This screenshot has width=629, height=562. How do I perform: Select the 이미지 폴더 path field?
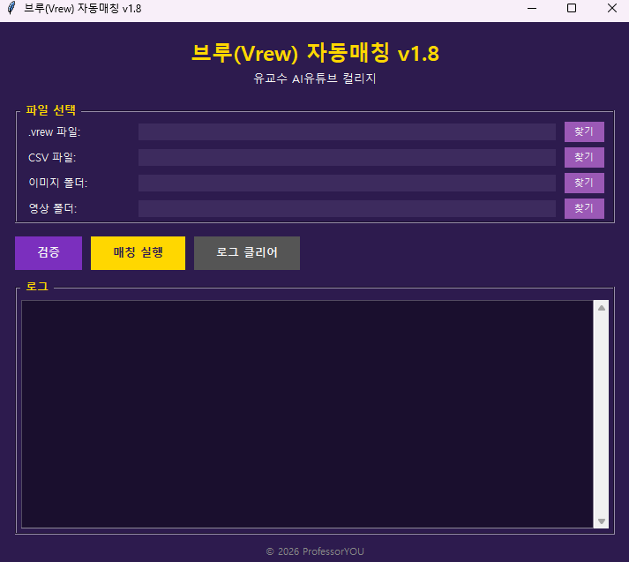347,183
